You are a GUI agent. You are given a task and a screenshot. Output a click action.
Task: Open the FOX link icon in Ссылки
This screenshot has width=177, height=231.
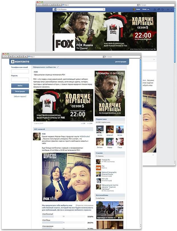pyautogui.click(x=98, y=168)
